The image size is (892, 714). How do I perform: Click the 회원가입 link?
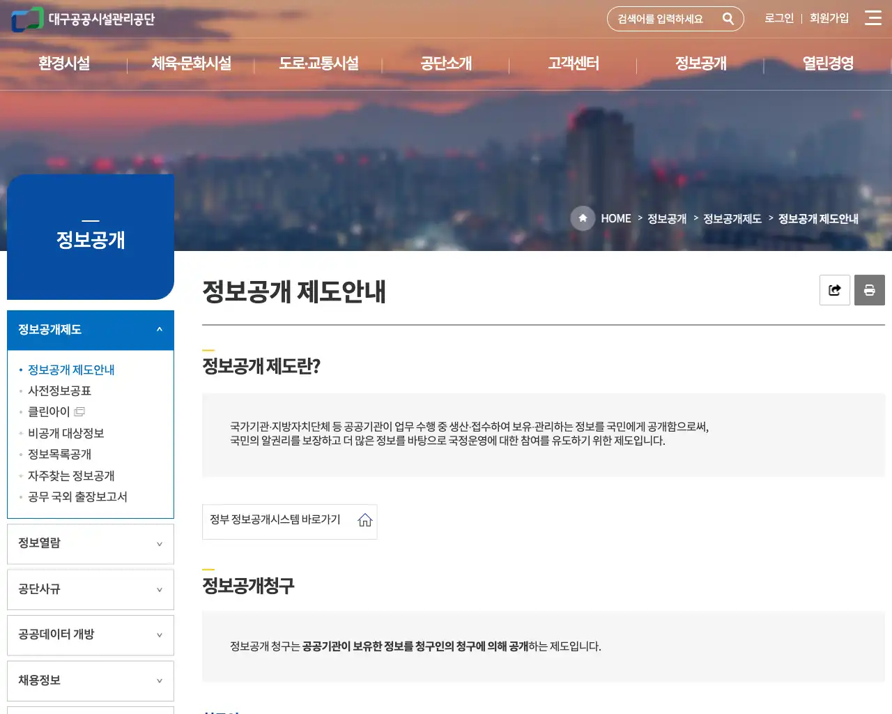(829, 19)
